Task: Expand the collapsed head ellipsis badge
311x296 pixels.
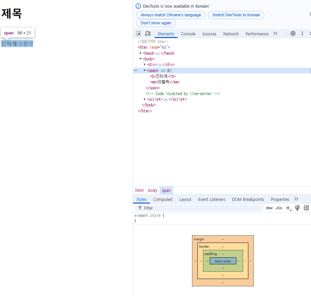Action: click(158, 54)
